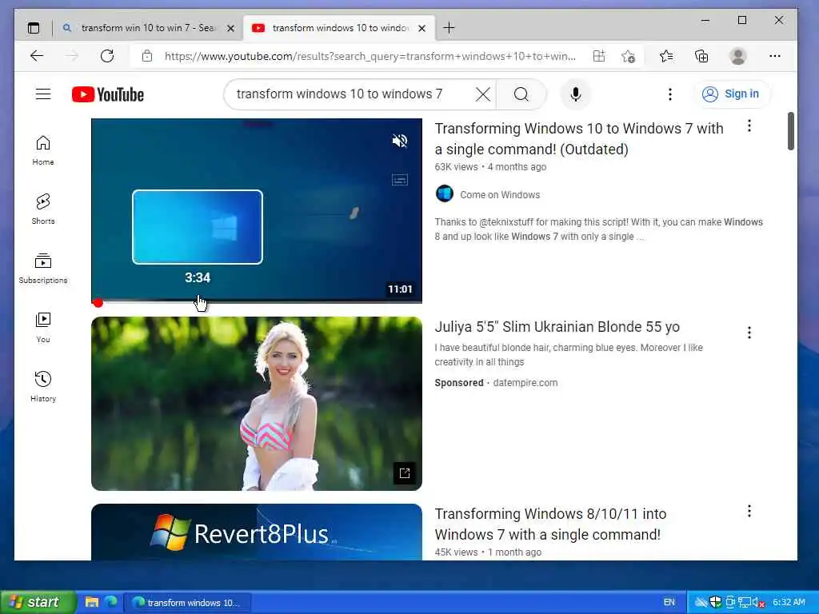Image resolution: width=819 pixels, height=614 pixels.
Task: Open options for first video result
Action: pos(749,126)
